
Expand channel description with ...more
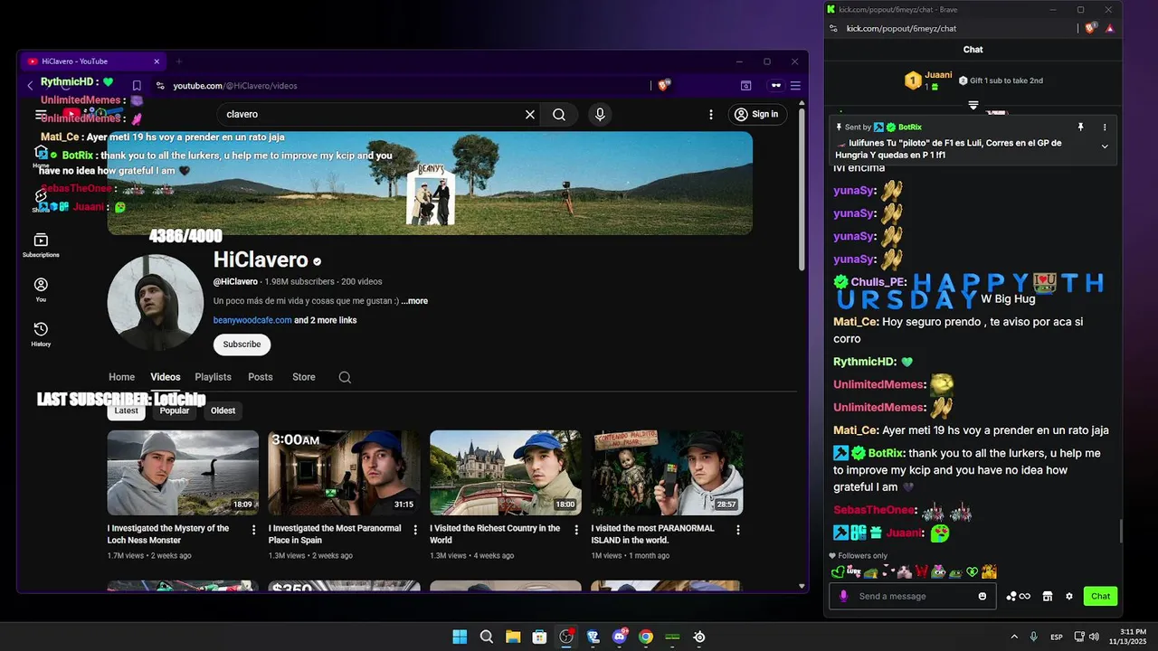click(414, 301)
